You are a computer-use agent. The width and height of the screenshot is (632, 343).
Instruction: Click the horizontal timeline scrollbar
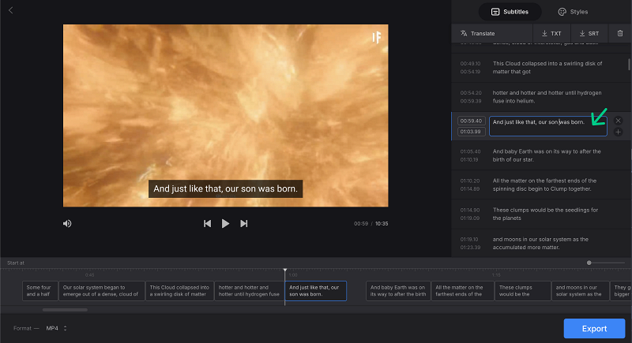click(65, 310)
